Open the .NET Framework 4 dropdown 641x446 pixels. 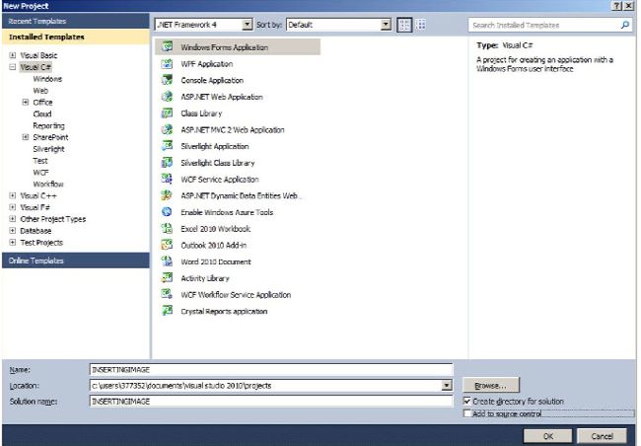[x=247, y=25]
